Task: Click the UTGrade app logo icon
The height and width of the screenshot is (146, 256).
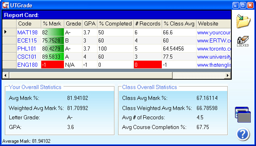Action: point(6,5)
